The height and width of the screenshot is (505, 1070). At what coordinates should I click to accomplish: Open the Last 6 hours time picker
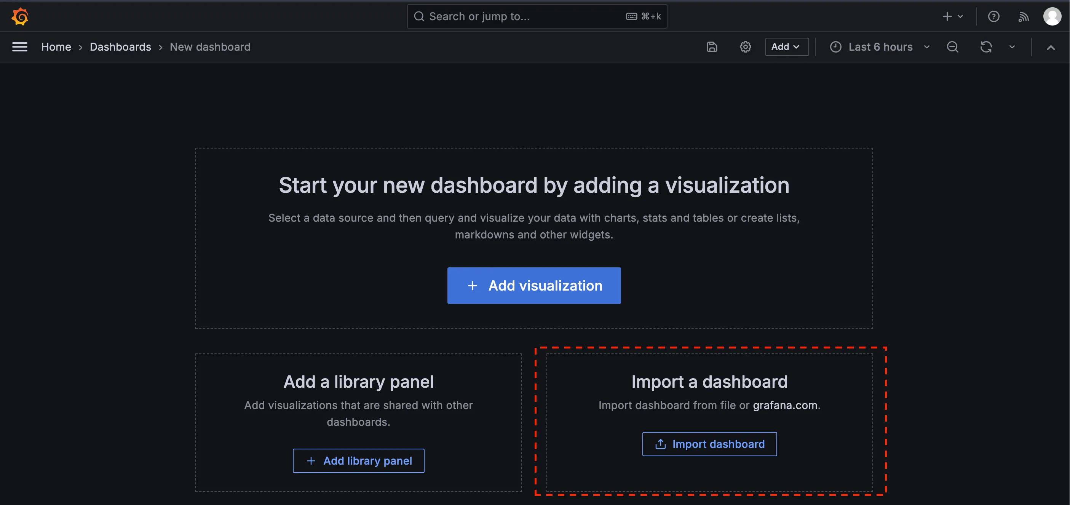point(880,47)
